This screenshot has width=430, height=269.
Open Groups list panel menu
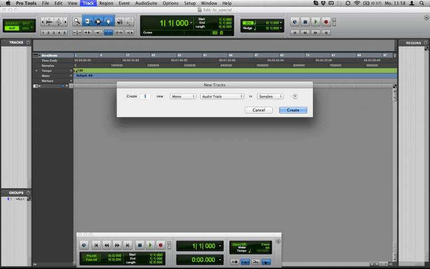(x=28, y=193)
